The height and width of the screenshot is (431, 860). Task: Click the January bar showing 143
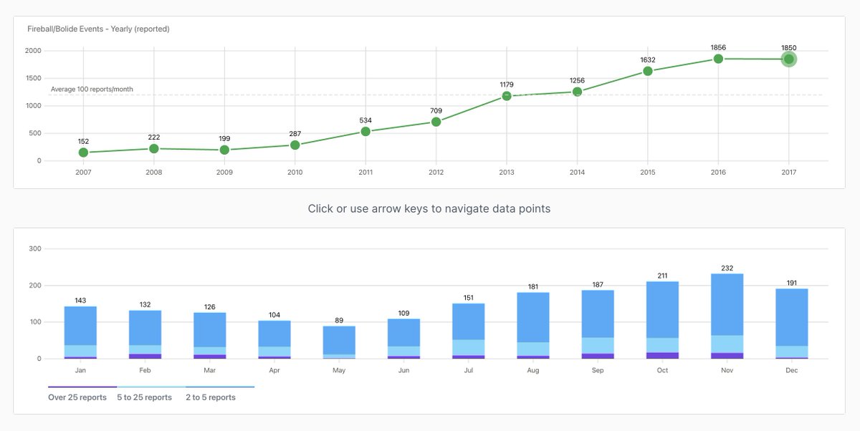click(x=81, y=333)
